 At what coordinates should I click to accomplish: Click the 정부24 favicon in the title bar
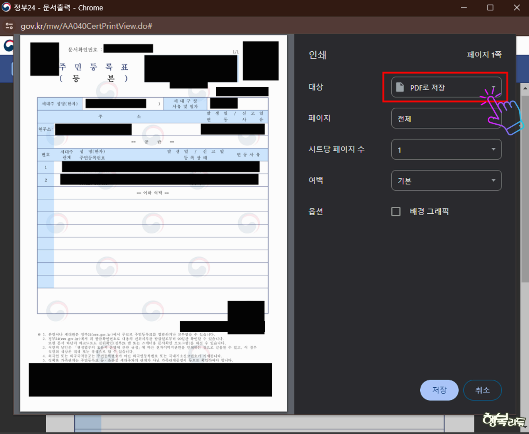tap(6, 7)
